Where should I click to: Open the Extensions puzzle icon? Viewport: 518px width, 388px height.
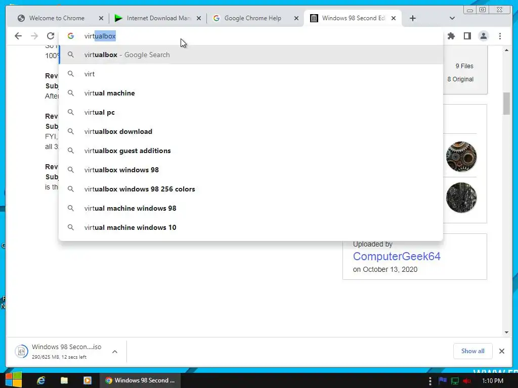[451, 36]
